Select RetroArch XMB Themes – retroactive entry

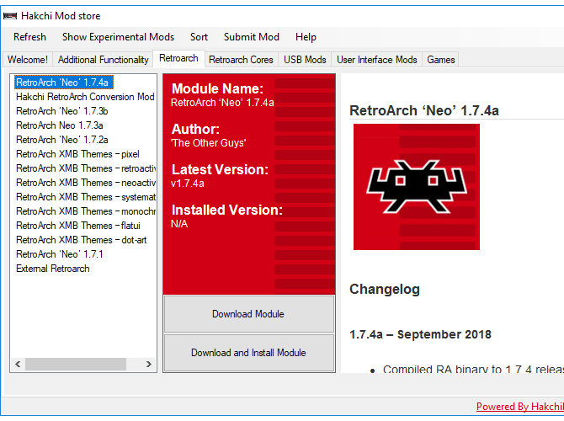coord(86,168)
